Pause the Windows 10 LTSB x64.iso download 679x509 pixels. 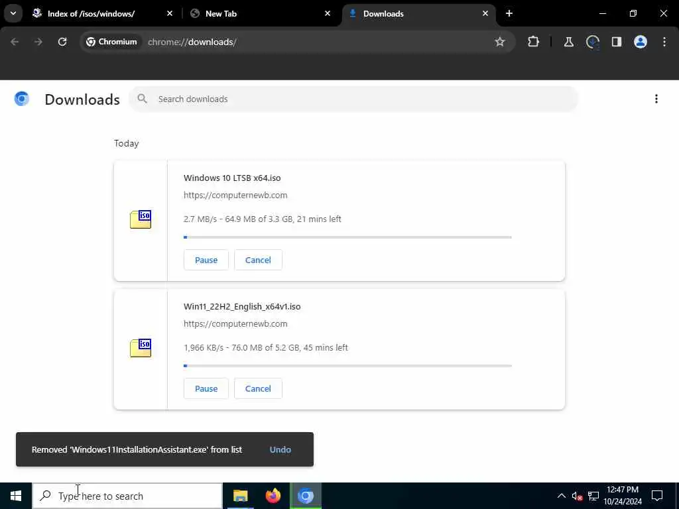click(x=206, y=260)
